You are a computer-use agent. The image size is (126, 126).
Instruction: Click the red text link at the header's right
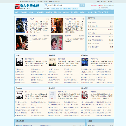97,5
